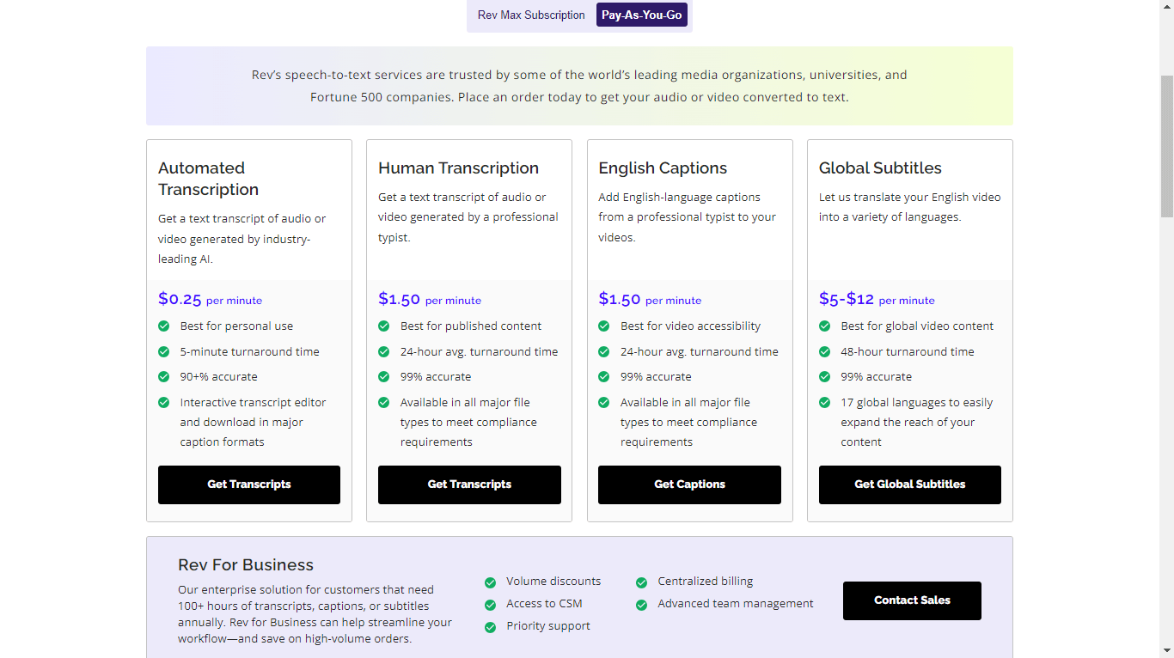The height and width of the screenshot is (658, 1174).
Task: Click the English Captions heading
Action: click(663, 168)
